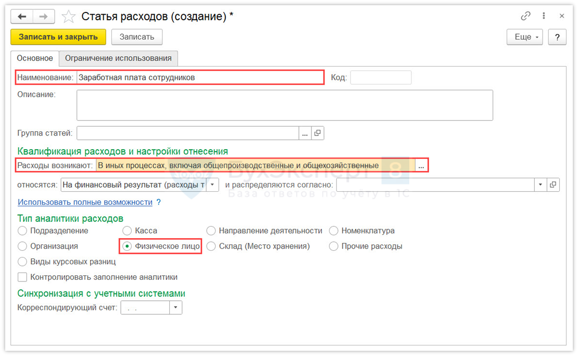The height and width of the screenshot is (356, 578).
Task: Select Прочие расходы radio button
Action: pos(334,247)
